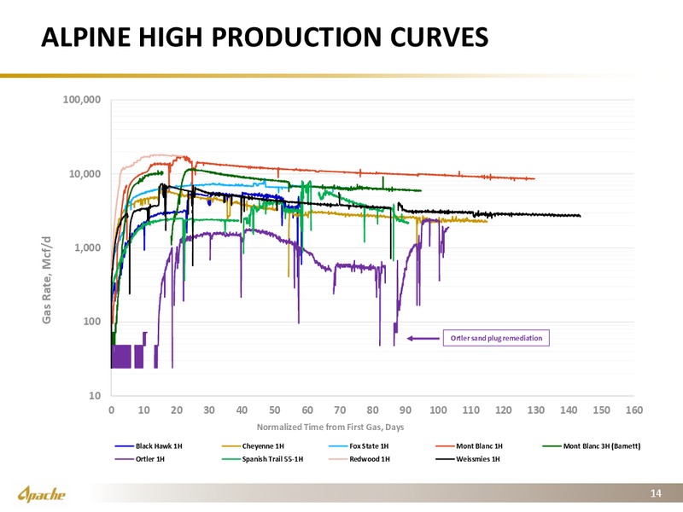The height and width of the screenshot is (512, 683).
Task: Click the Fox State 1H legend entry
Action: [359, 445]
